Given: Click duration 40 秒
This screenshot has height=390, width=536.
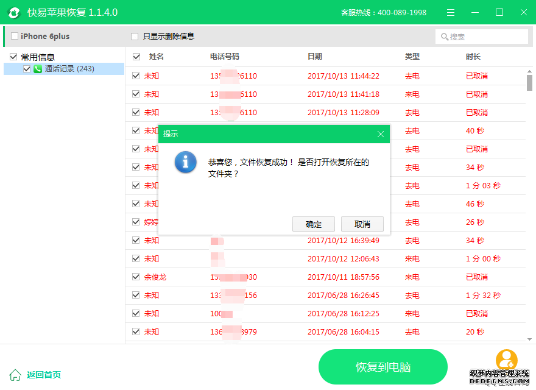Looking at the screenshot, I should coord(475,130).
